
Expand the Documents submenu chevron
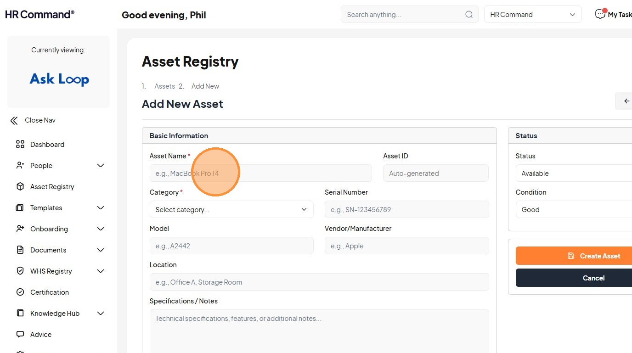point(101,250)
